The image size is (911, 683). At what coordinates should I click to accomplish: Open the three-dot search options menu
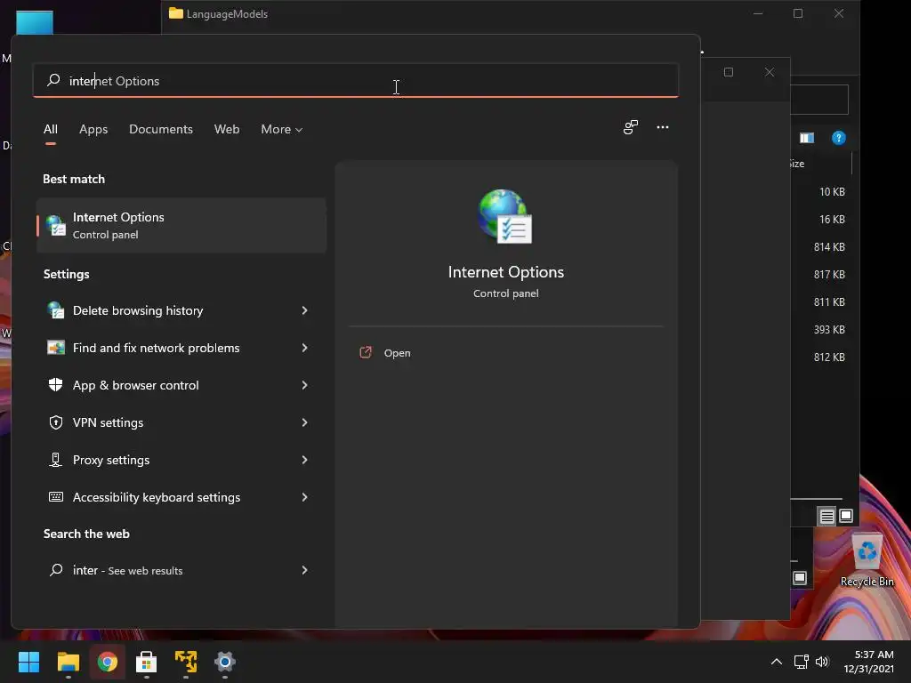pos(662,127)
